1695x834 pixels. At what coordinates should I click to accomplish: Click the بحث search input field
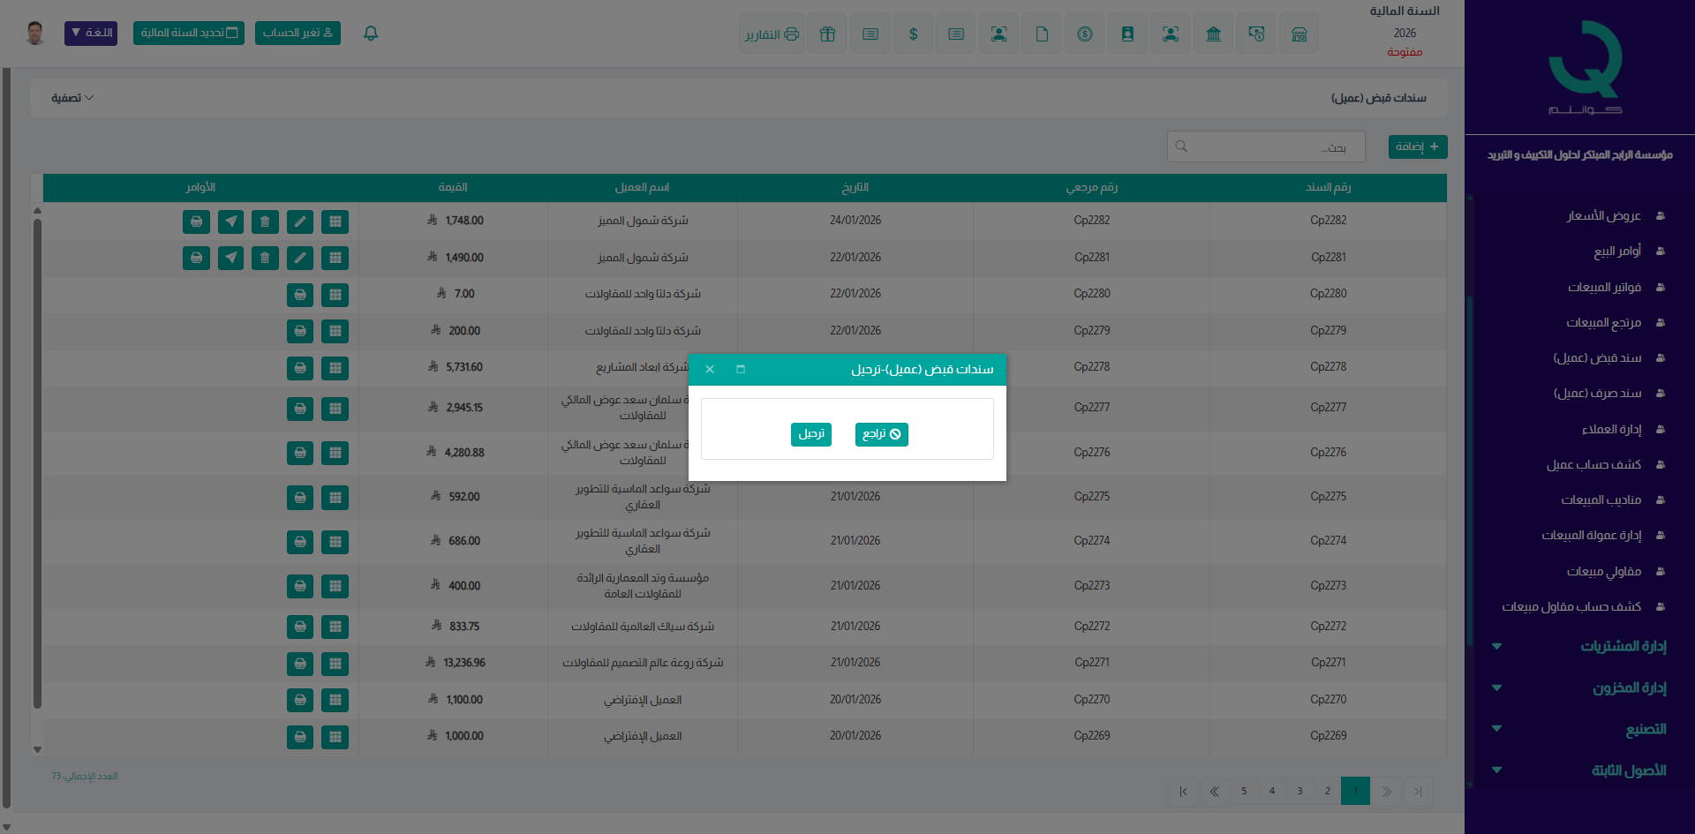[x=1266, y=147]
